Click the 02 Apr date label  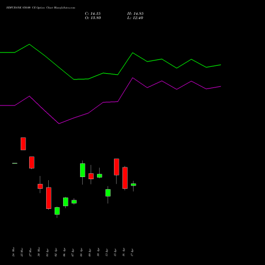click(56, 252)
